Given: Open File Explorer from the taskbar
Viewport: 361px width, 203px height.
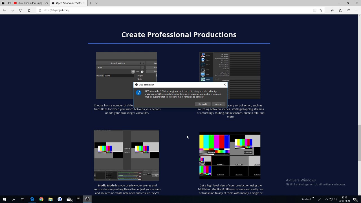Looking at the screenshot, I should pyautogui.click(x=50, y=199).
